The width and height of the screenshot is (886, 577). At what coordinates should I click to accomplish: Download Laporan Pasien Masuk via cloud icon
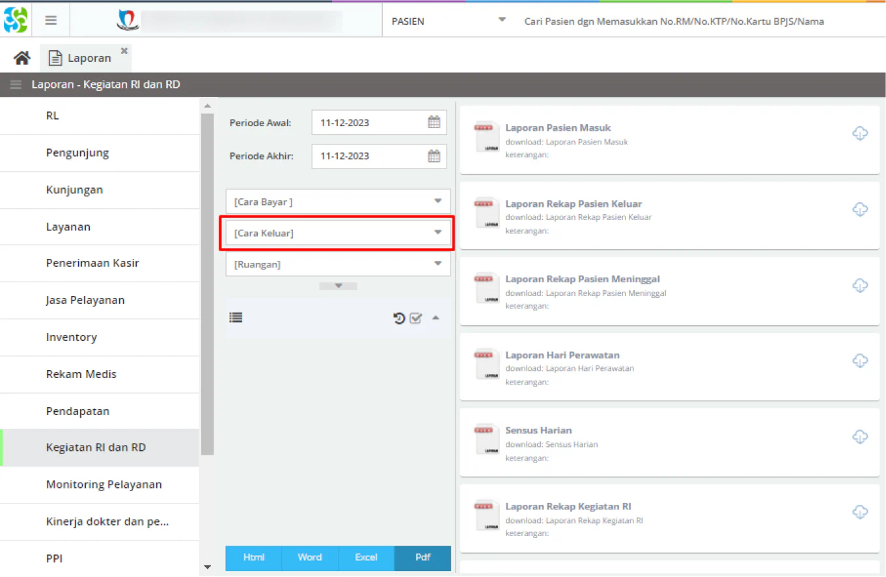click(860, 133)
